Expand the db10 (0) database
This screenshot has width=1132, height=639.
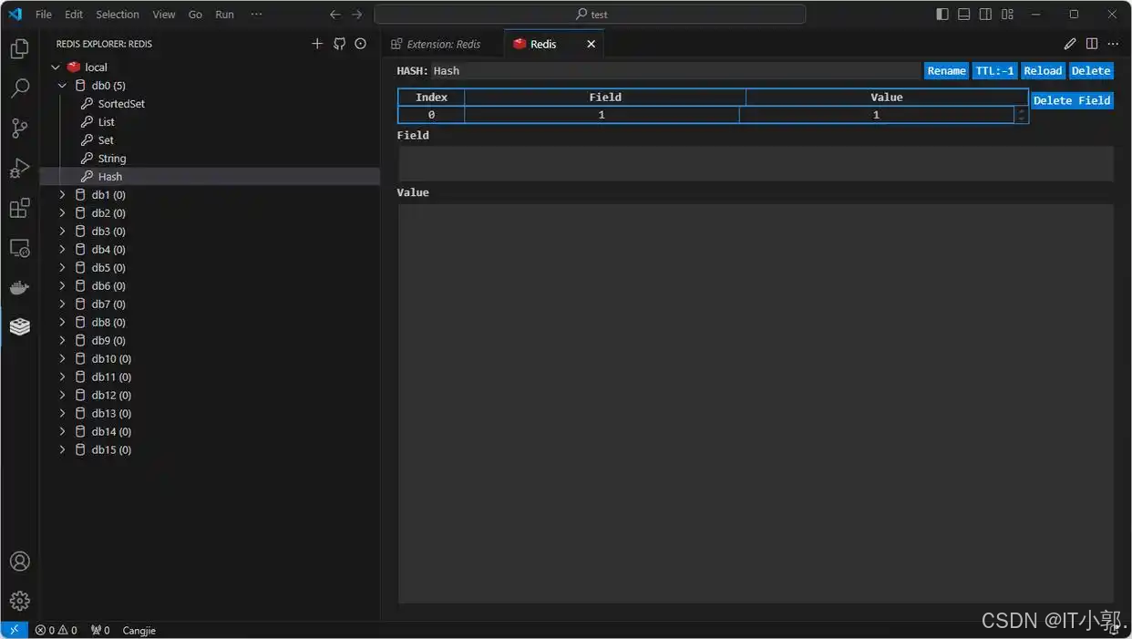point(63,359)
